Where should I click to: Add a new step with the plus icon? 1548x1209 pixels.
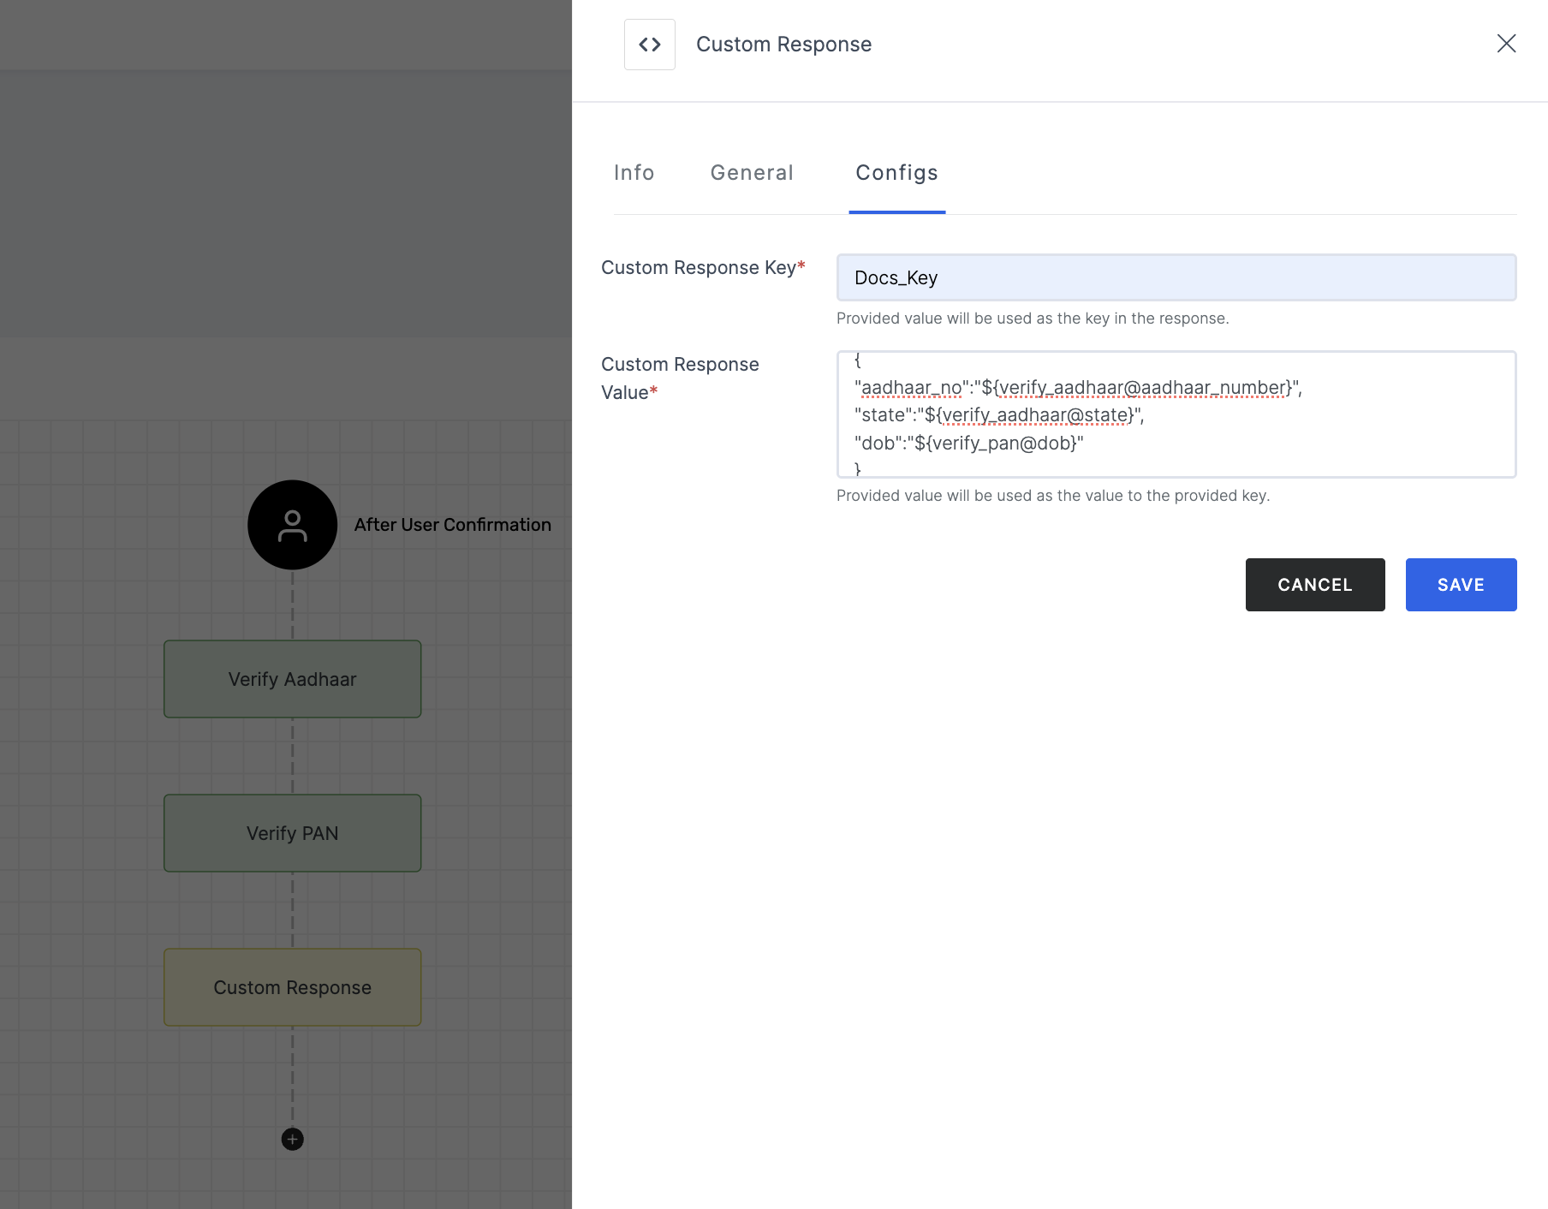coord(293,1139)
